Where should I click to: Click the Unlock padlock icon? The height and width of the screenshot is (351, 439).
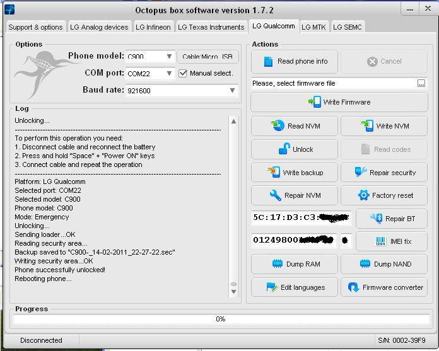tap(284, 149)
